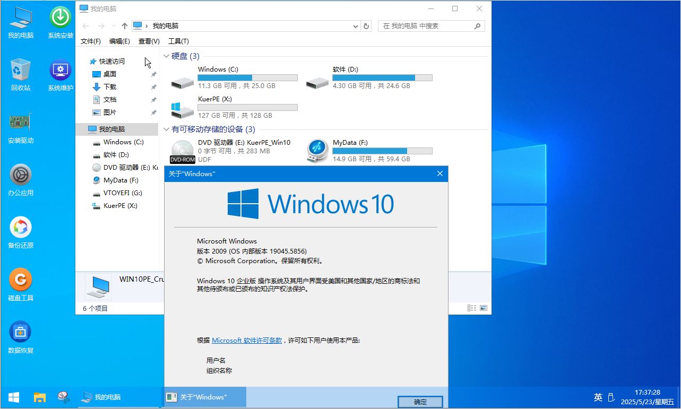The height and width of the screenshot is (409, 681).
Task: Select VTOYEFI (G:) in the navigation tree
Action: (x=117, y=193)
